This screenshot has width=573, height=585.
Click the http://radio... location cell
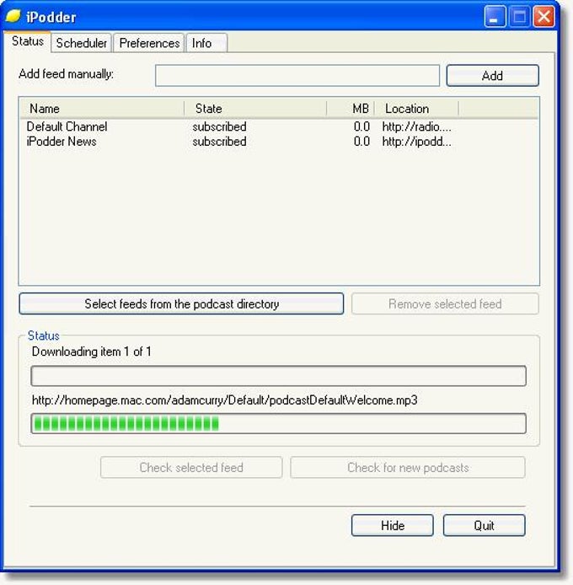(x=417, y=126)
